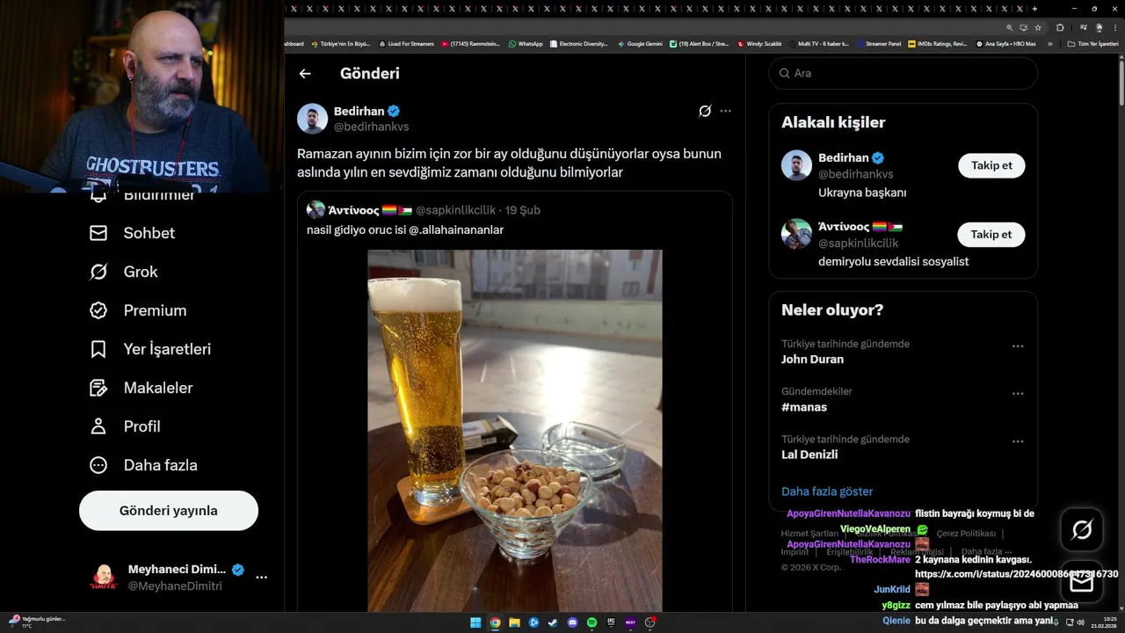Click browser zoom magnifier icon
The width and height of the screenshot is (1125, 633).
click(1010, 27)
